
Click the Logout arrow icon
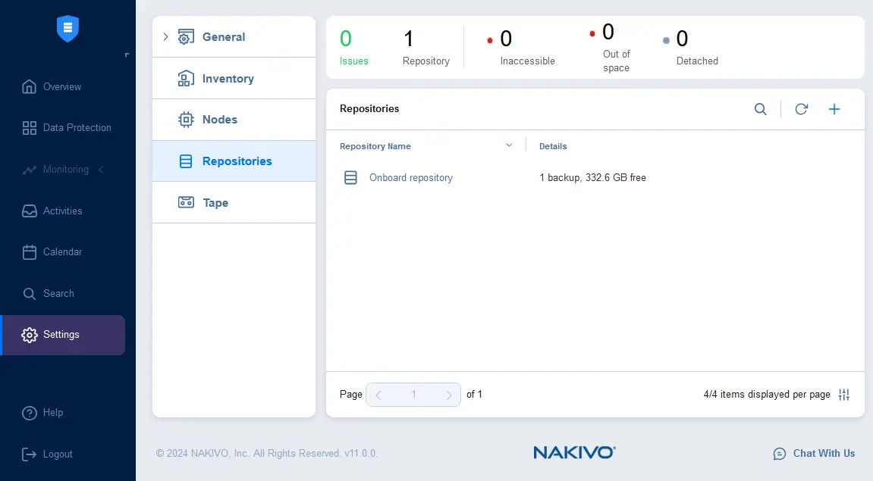coord(29,454)
